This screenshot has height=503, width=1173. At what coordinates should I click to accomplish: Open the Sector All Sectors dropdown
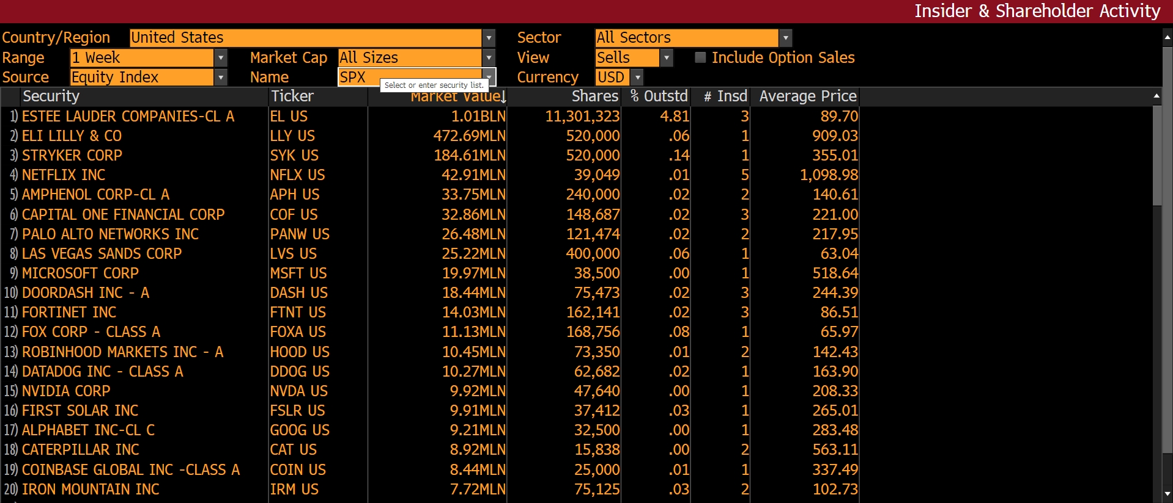[x=785, y=38]
